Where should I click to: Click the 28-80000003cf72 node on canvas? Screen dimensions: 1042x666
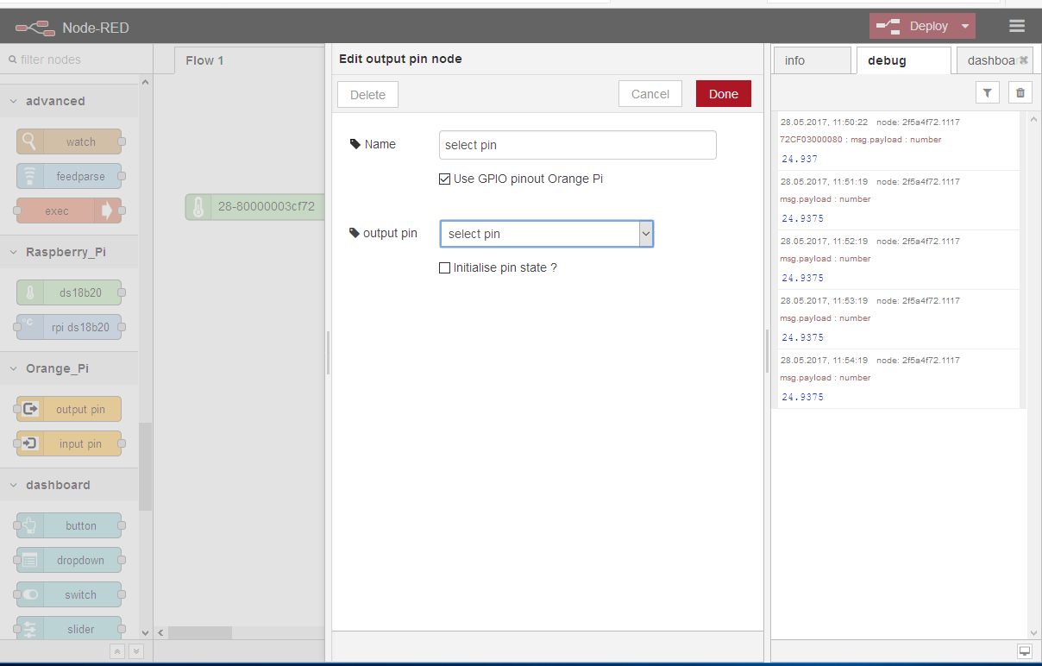255,207
